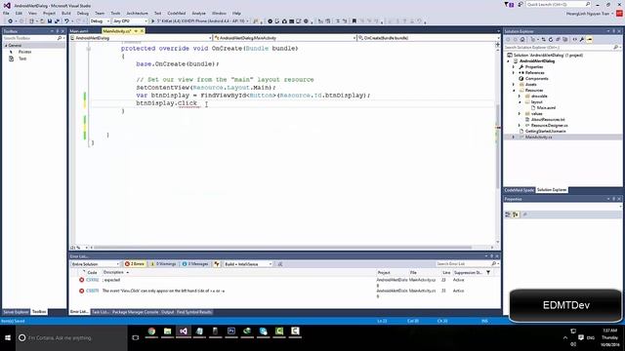Viewport: 625px width, 351px height.
Task: Click the Alphabetical sort icon in Properties panel
Action: click(x=515, y=214)
